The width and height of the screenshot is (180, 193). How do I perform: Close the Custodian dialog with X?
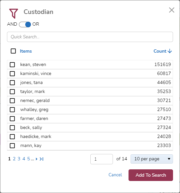pyautogui.click(x=172, y=10)
